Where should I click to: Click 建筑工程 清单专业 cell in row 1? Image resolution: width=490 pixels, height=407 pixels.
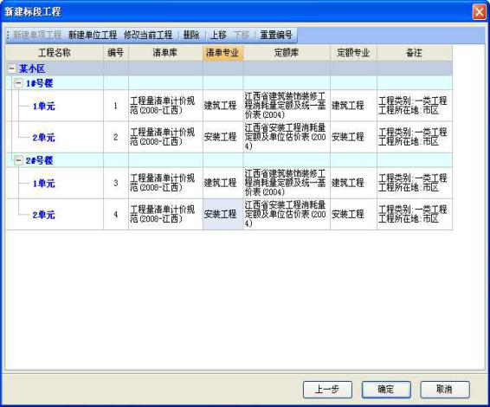point(222,106)
